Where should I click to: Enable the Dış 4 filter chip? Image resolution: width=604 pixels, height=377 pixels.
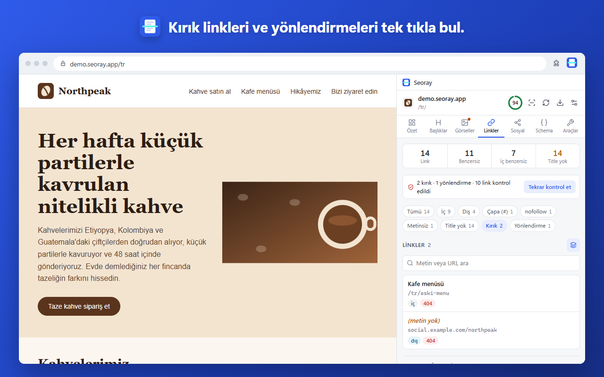pyautogui.click(x=469, y=212)
